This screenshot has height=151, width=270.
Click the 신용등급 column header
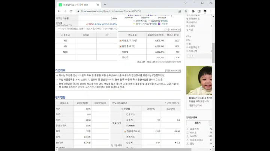(x=65, y=35)
